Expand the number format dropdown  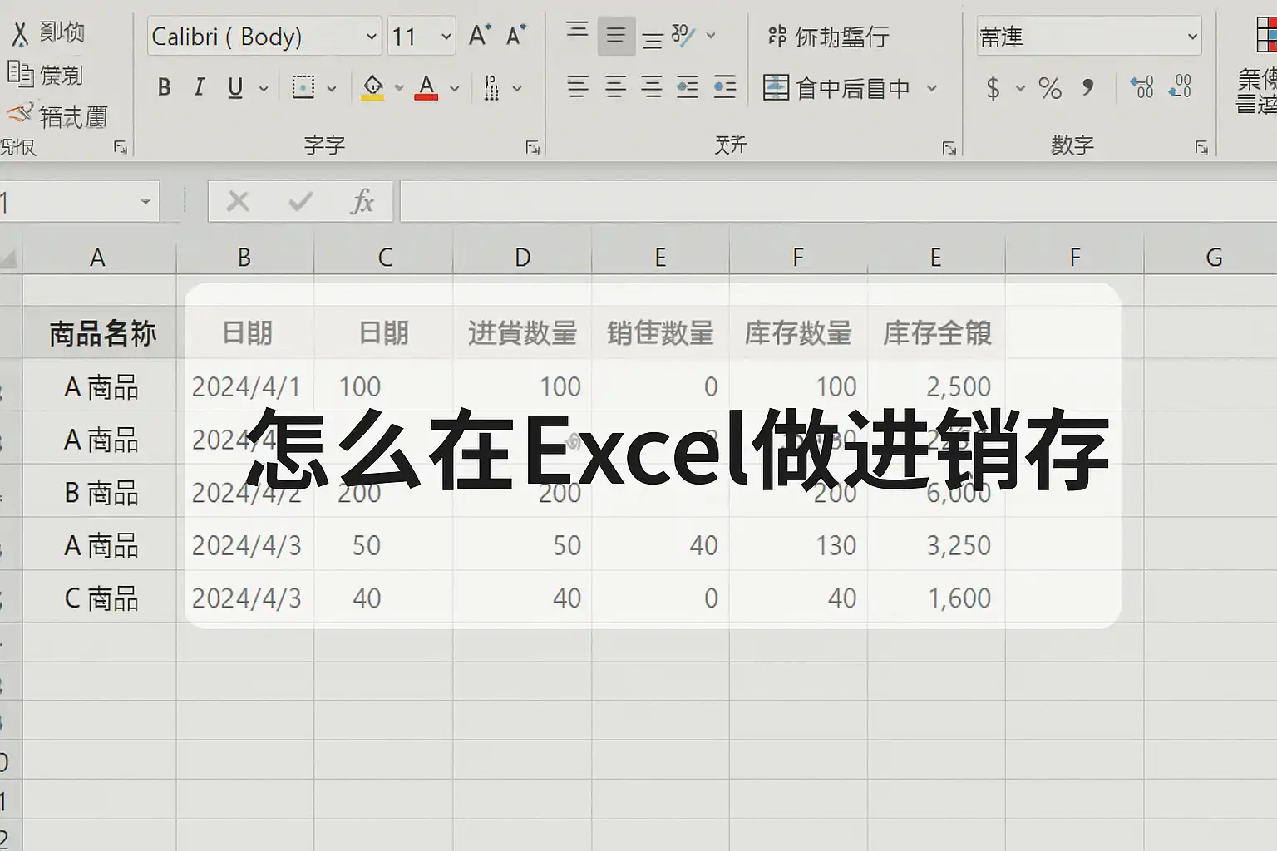click(x=1192, y=37)
